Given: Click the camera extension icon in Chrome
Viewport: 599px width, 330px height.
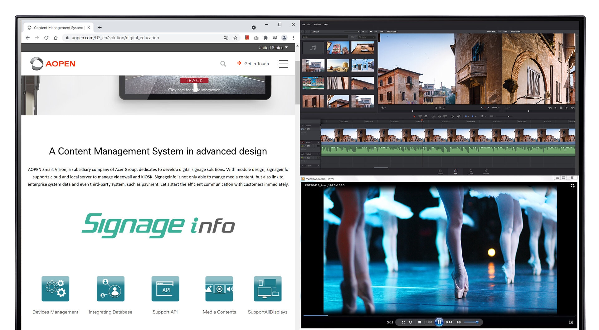Looking at the screenshot, I should 256,38.
